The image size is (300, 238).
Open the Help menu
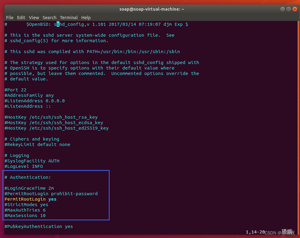pos(86,17)
